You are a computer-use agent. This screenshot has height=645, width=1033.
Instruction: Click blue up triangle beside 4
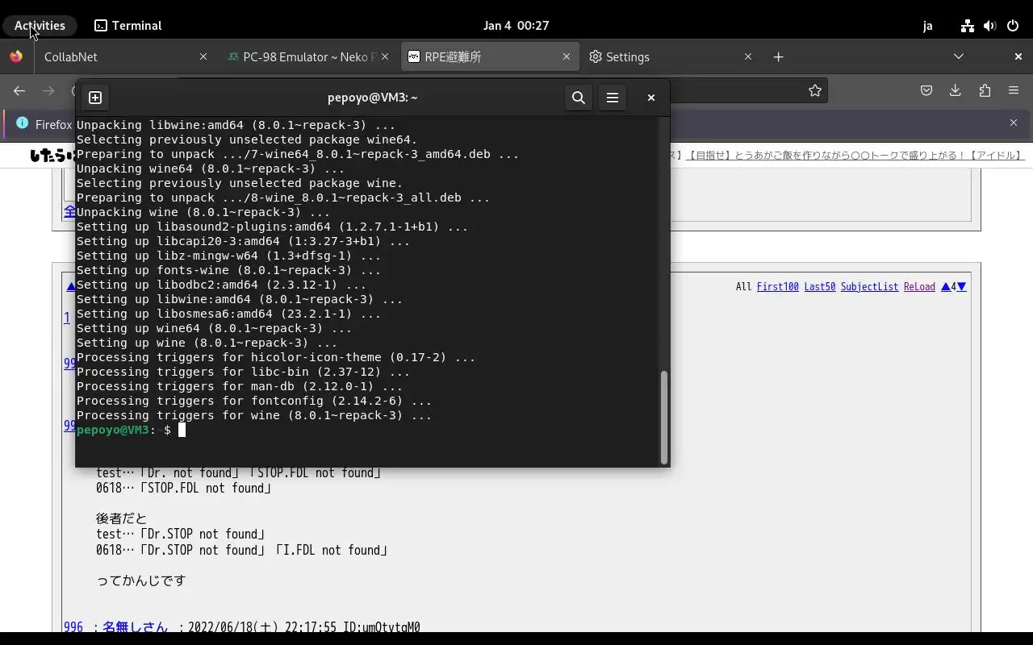tap(945, 287)
